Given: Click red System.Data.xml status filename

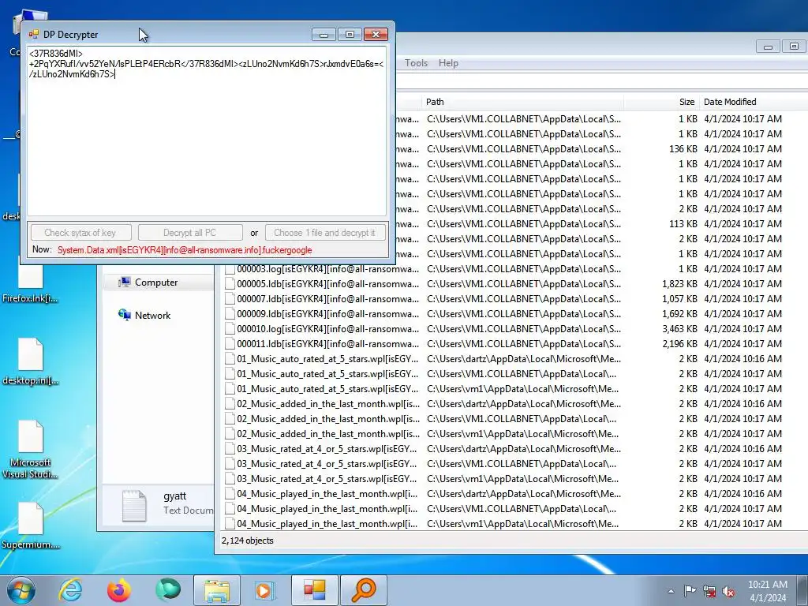Looking at the screenshot, I should [x=185, y=250].
